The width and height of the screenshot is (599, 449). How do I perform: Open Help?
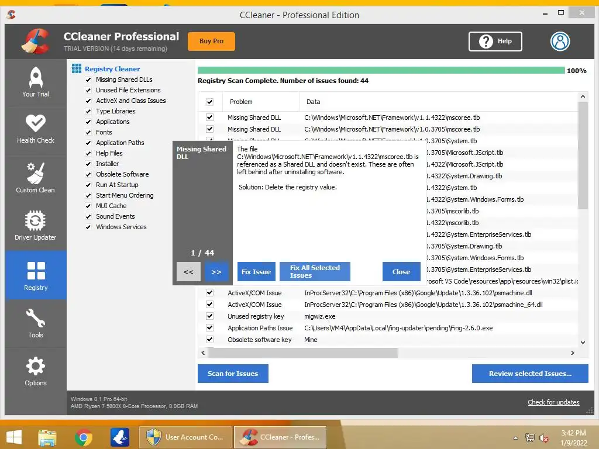click(x=495, y=42)
